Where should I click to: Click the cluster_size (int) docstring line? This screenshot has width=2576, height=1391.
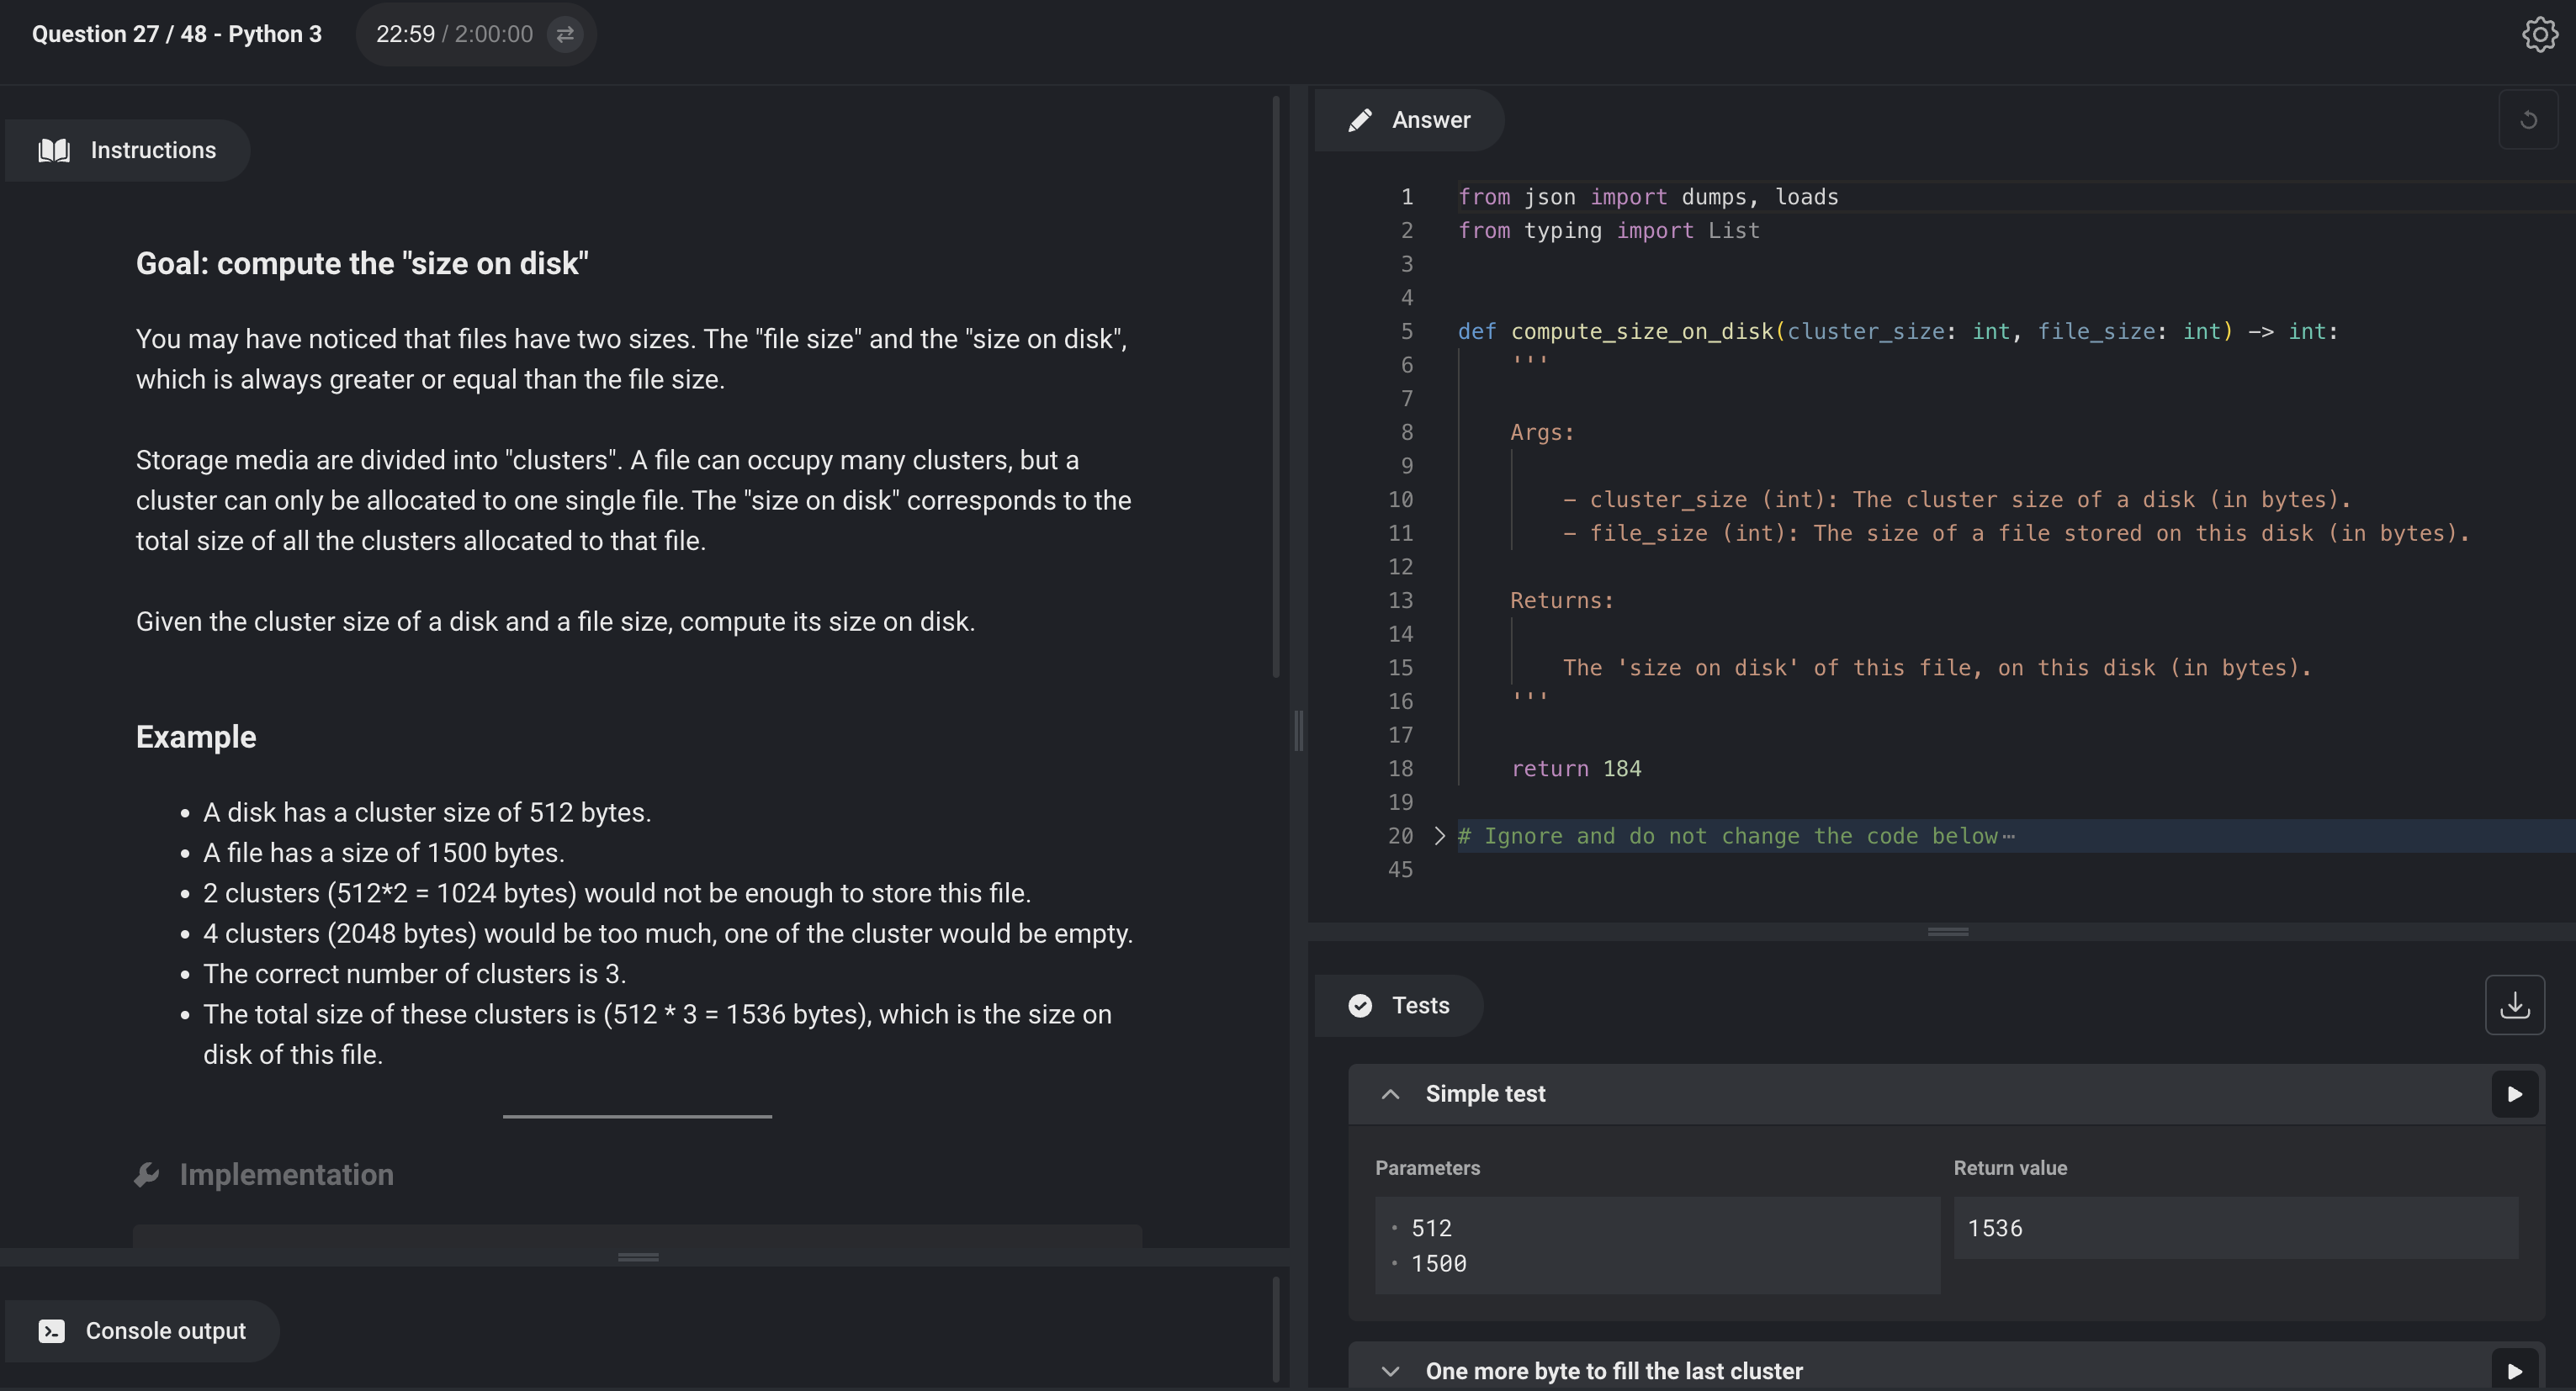pos(1957,500)
